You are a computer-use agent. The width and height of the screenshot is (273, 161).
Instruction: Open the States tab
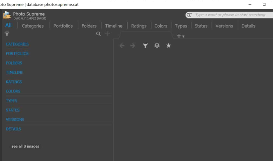tap(201, 26)
